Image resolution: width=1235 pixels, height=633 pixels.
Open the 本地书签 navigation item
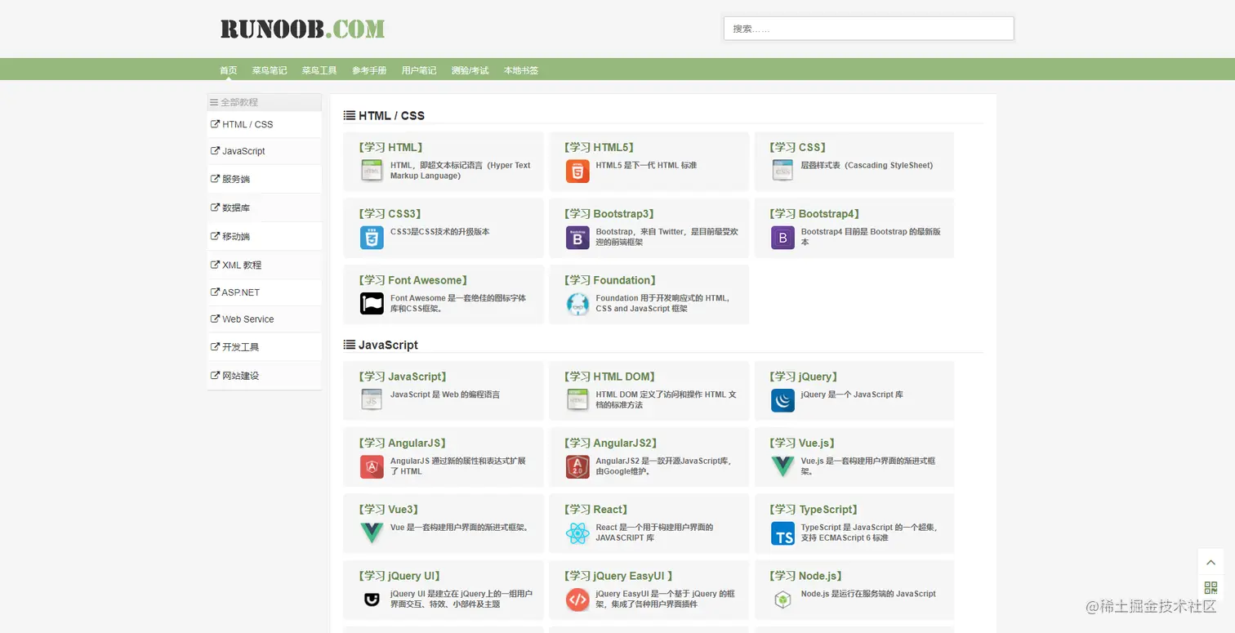pos(521,70)
